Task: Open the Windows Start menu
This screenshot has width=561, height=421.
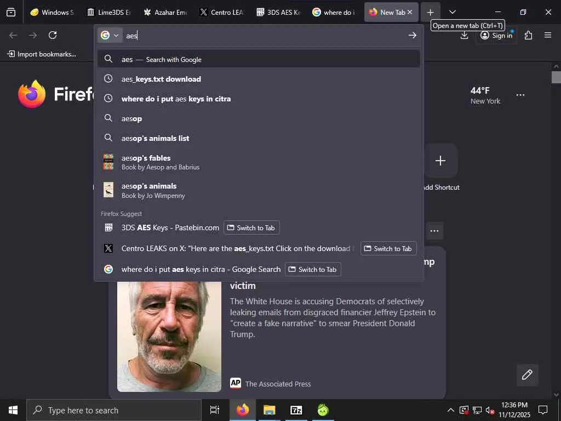Action: [13, 410]
